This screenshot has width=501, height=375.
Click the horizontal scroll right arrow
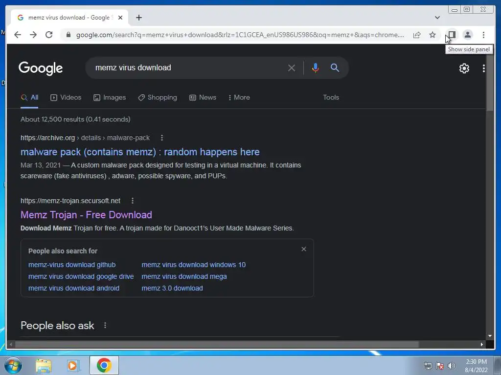click(x=482, y=344)
